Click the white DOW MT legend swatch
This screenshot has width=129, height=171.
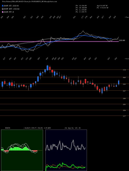(x=3, y=9)
